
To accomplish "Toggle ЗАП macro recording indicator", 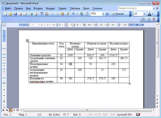I will point(90,115).
